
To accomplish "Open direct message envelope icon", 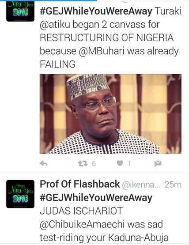I will coord(158,163).
